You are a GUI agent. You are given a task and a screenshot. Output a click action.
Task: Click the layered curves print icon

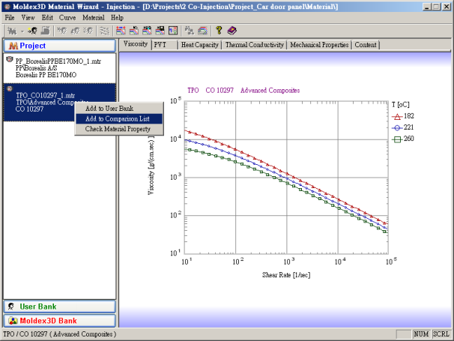coord(202,31)
